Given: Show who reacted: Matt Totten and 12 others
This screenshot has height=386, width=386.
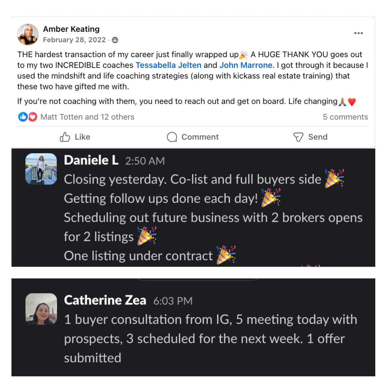Looking at the screenshot, I should tap(88, 117).
